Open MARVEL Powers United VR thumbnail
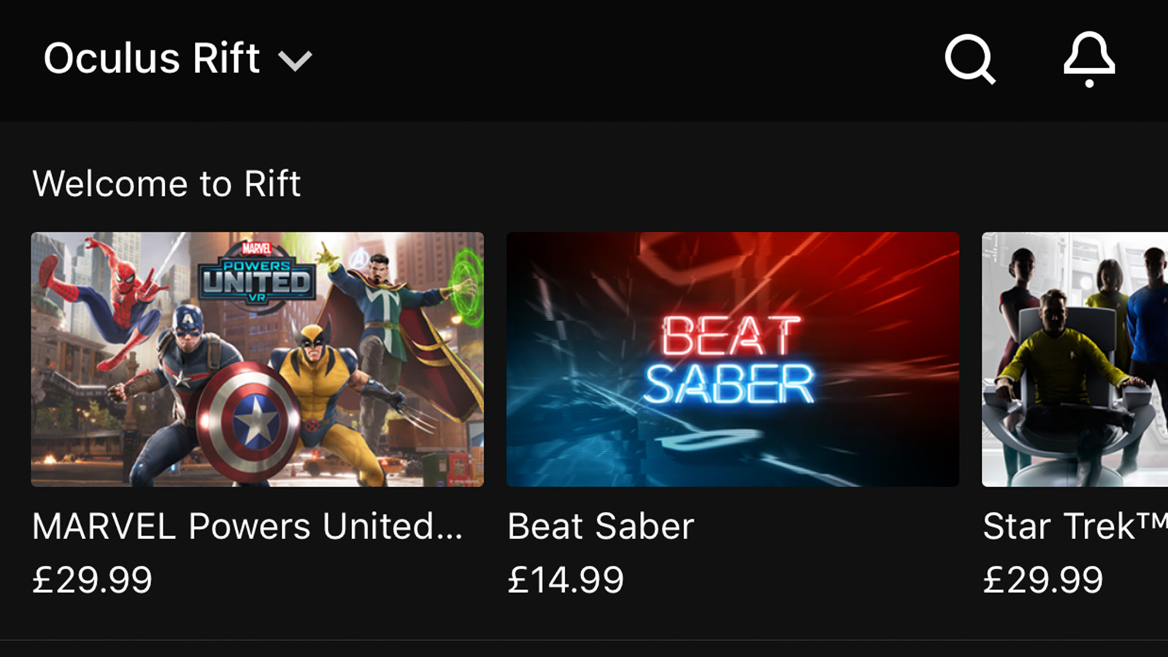 tap(257, 359)
